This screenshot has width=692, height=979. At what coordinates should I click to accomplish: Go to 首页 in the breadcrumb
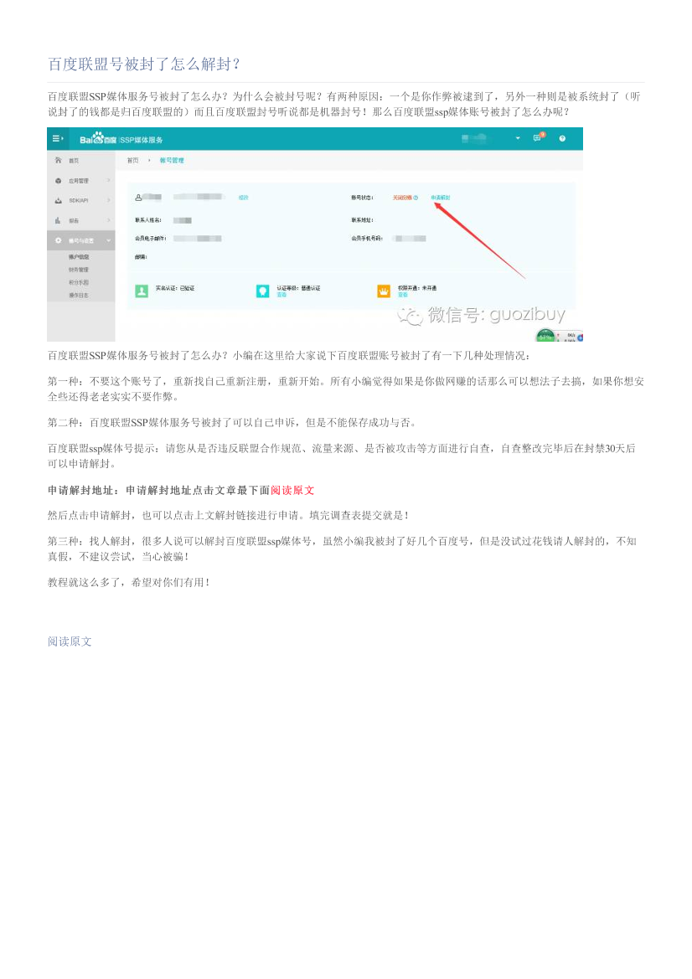coord(133,161)
